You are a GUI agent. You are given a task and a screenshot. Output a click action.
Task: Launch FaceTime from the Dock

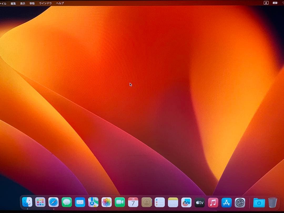pyautogui.click(x=120, y=202)
